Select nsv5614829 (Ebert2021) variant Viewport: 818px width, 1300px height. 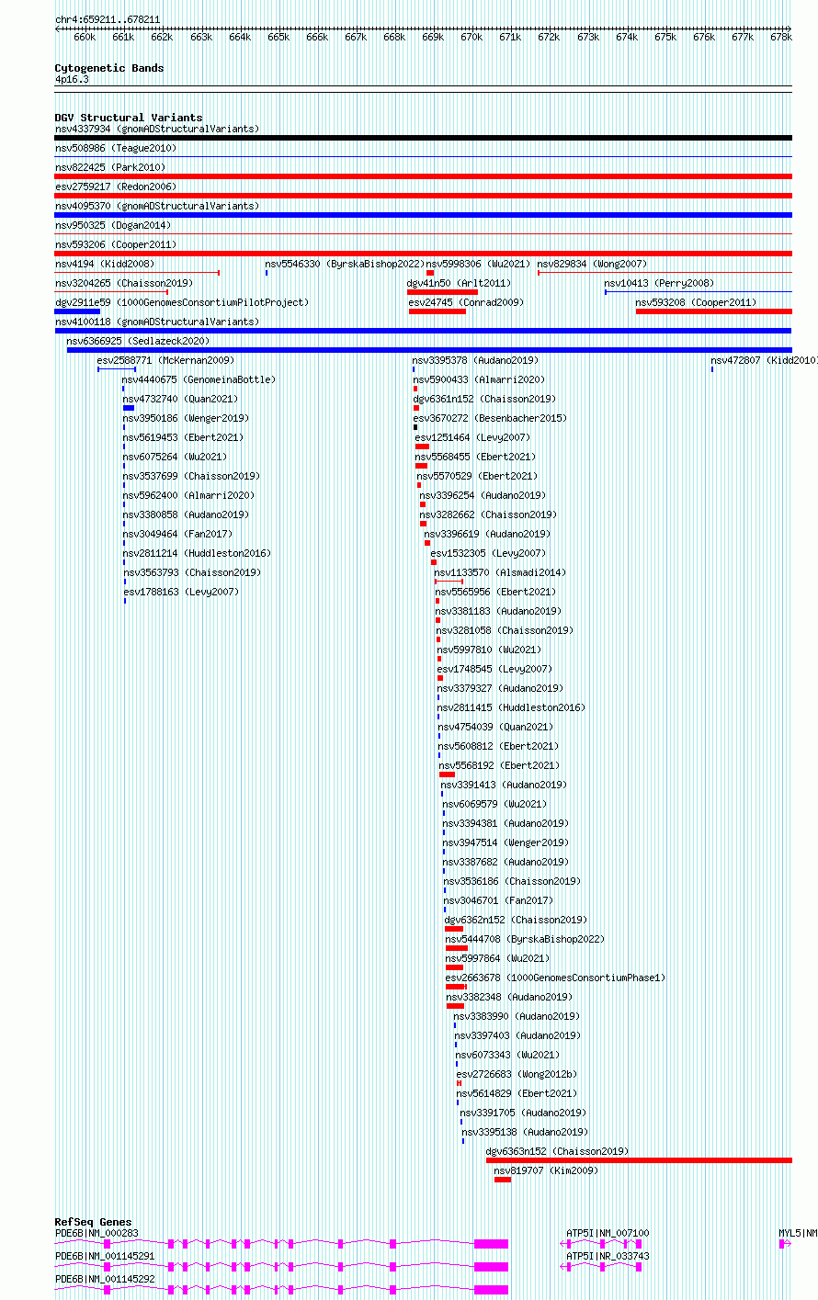click(x=517, y=1093)
